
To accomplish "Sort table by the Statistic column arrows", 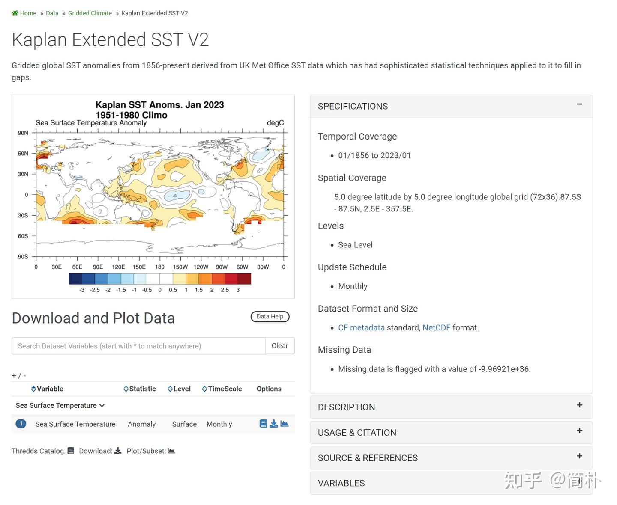I will [126, 389].
